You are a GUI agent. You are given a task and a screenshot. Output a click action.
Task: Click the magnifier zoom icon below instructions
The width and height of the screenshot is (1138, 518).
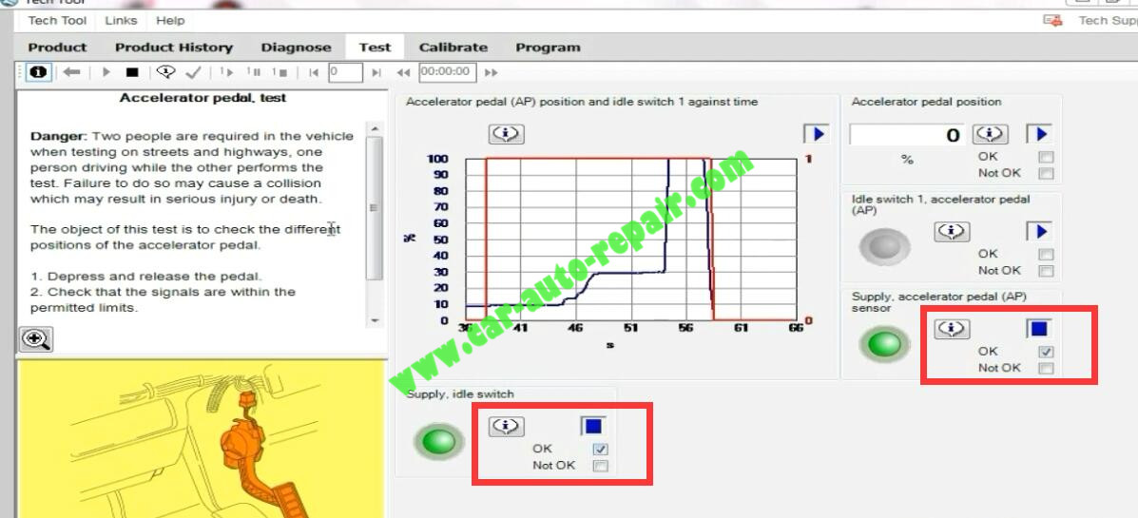(x=35, y=339)
